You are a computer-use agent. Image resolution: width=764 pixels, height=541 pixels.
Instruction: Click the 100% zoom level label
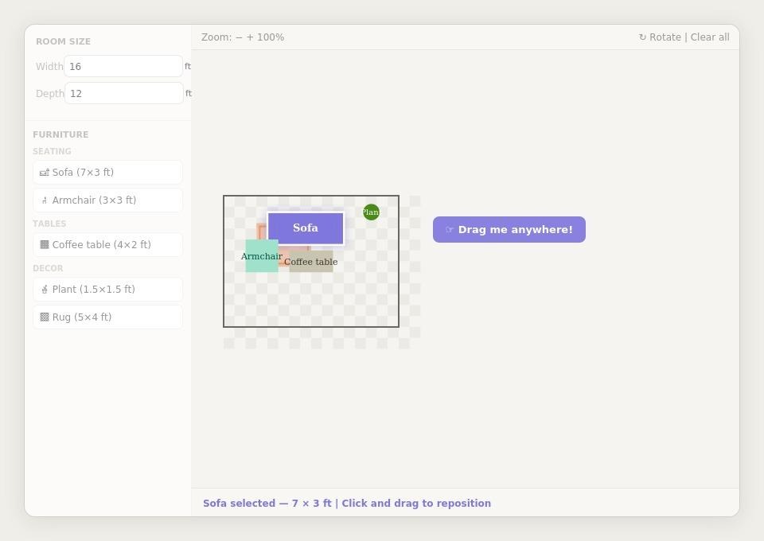pos(271,37)
